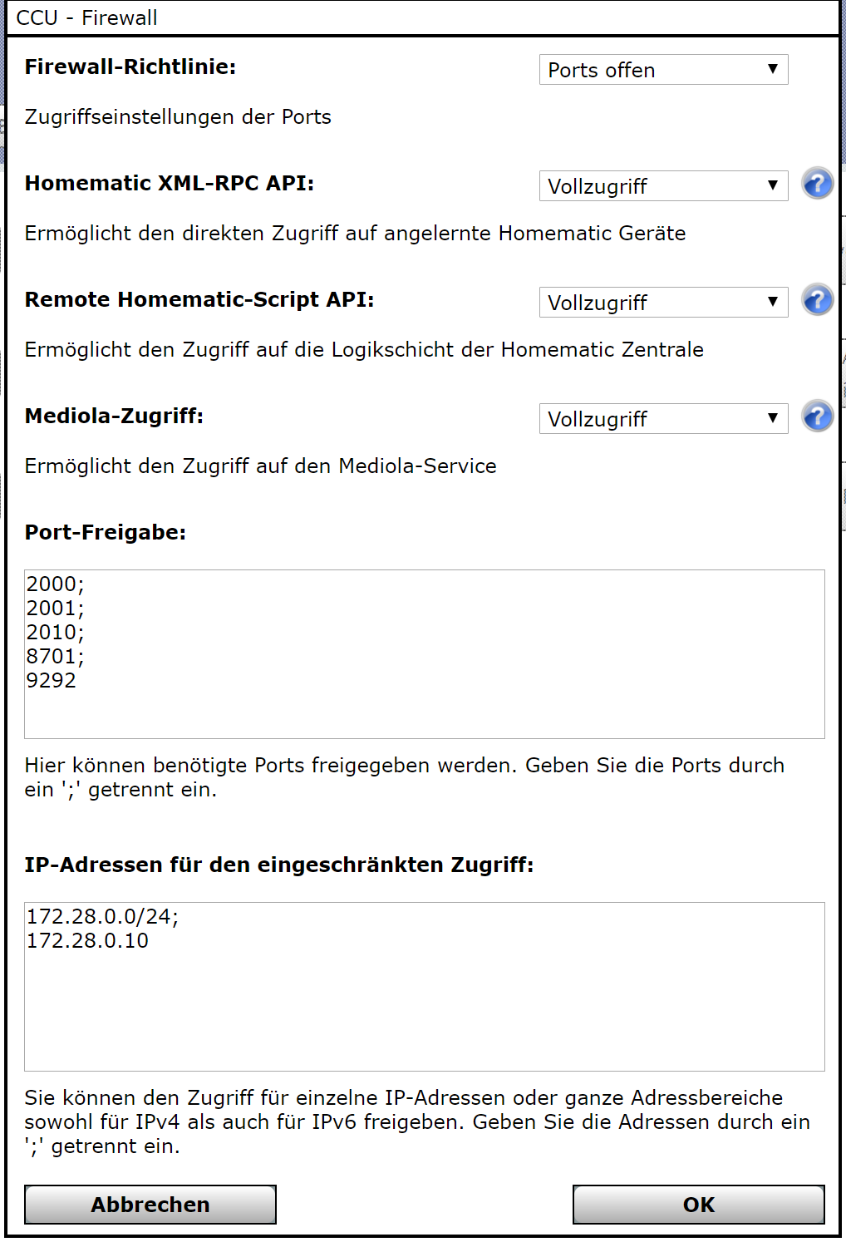Expand the Homematic XML-RPC API access dropdown
This screenshot has width=846, height=1247.
point(663,186)
